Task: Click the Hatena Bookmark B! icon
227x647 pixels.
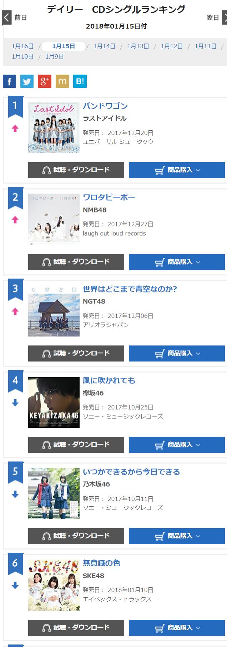Action: [80, 81]
